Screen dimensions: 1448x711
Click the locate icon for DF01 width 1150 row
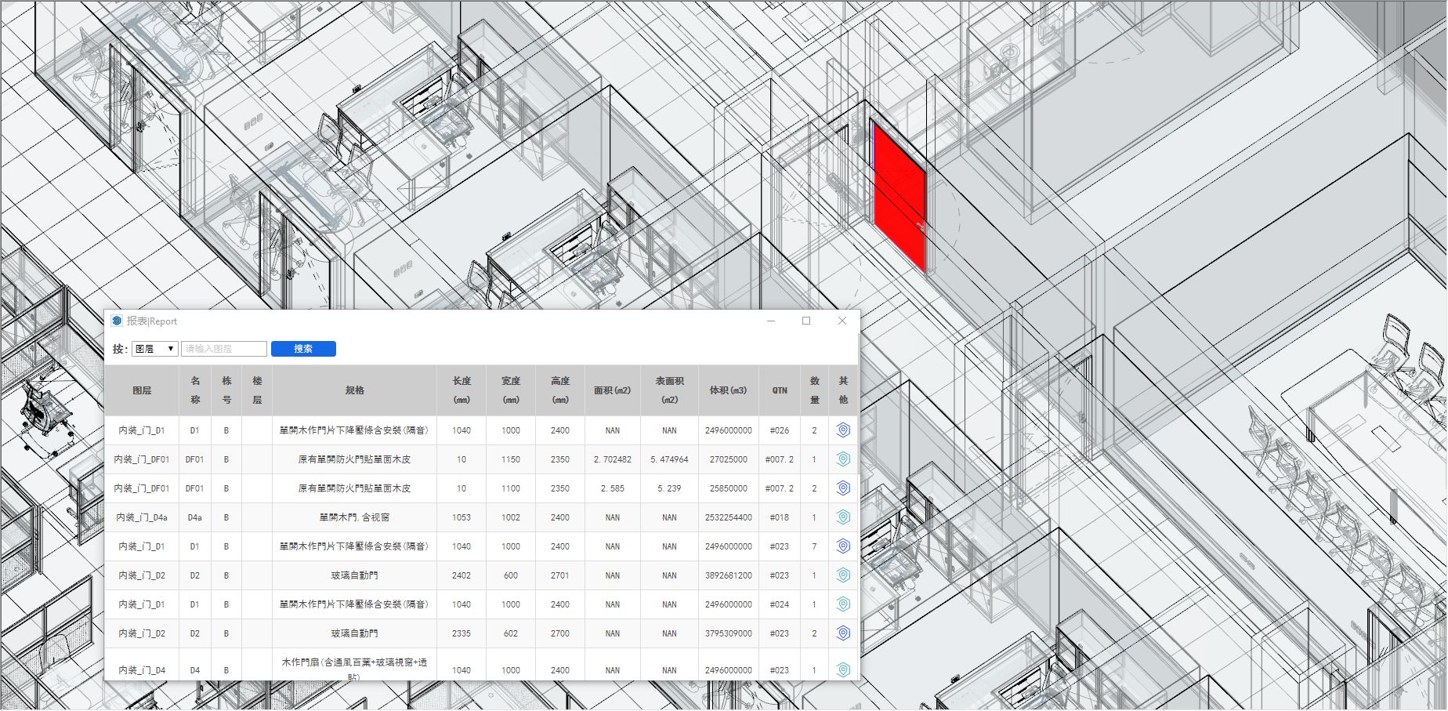tap(843, 459)
